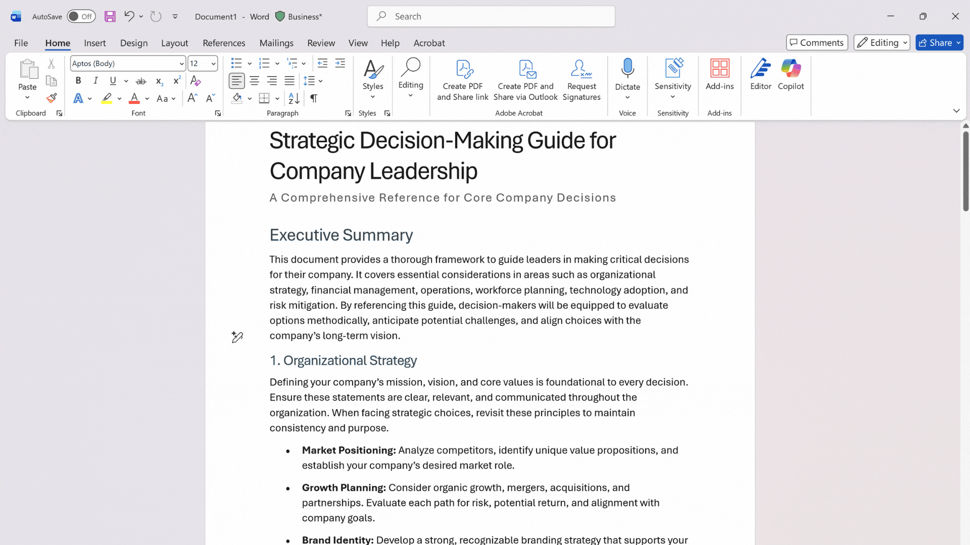This screenshot has height=545, width=970.
Task: Click Create PDF and Share via Outlook
Action: [525, 81]
